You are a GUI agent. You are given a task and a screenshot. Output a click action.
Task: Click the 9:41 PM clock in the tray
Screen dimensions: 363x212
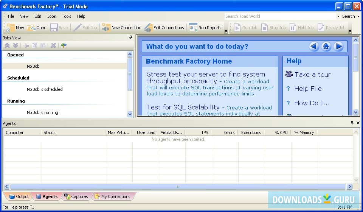pos(345,207)
